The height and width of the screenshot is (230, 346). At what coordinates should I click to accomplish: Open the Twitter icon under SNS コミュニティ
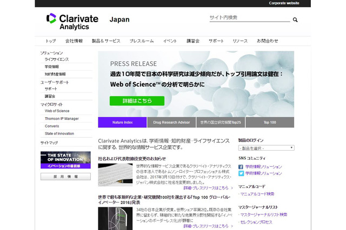[x=241, y=173]
